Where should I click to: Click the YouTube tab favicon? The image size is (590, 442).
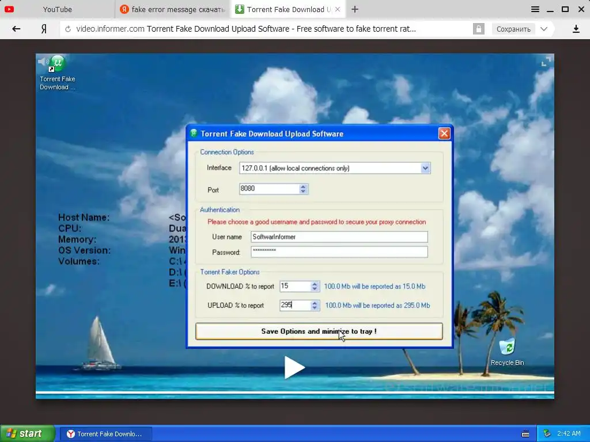coord(9,9)
